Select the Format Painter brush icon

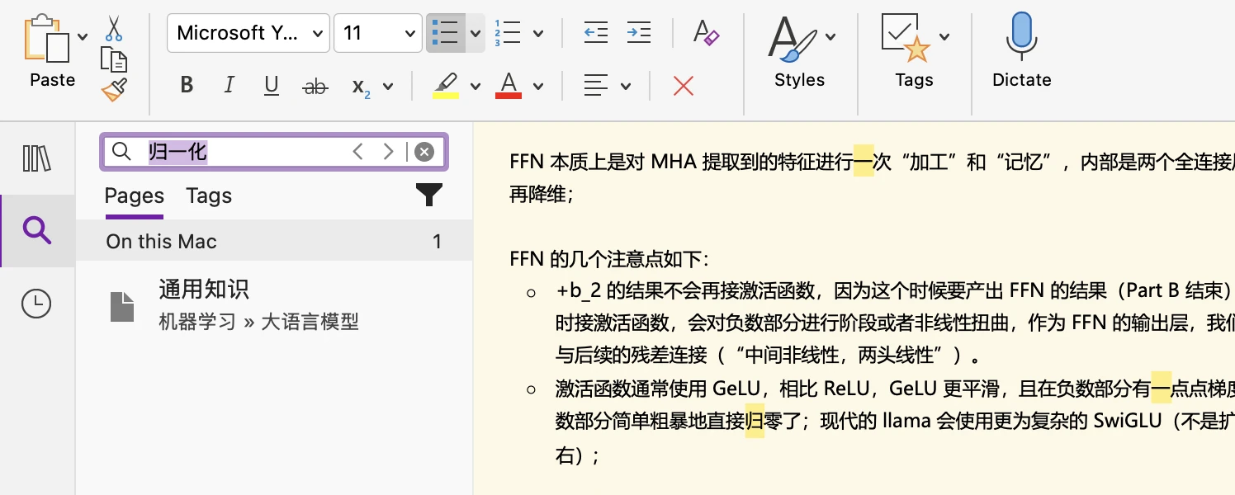click(114, 89)
